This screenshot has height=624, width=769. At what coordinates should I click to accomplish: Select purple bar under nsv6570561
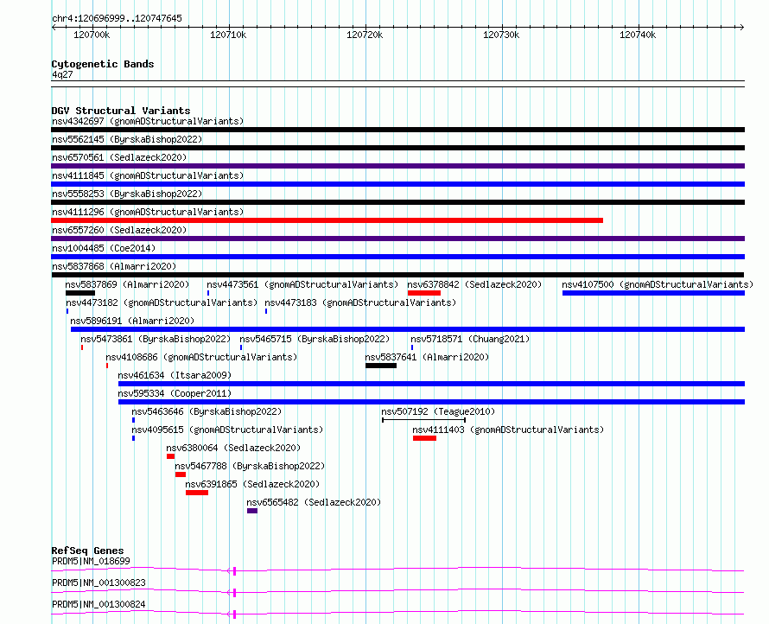397,166
